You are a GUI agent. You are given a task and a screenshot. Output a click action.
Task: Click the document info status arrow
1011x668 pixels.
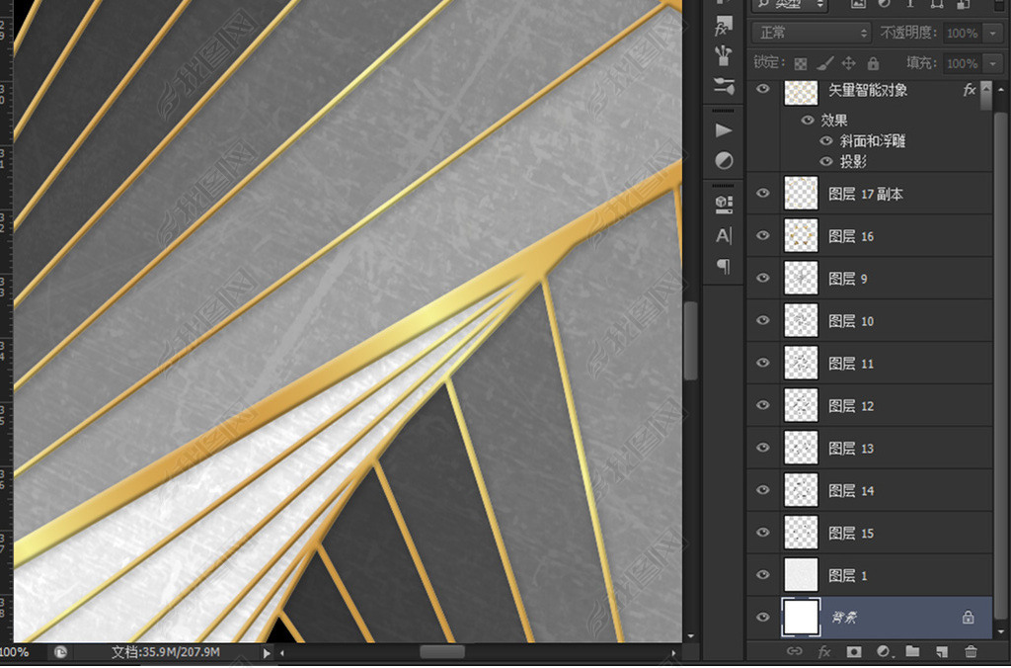(x=267, y=653)
